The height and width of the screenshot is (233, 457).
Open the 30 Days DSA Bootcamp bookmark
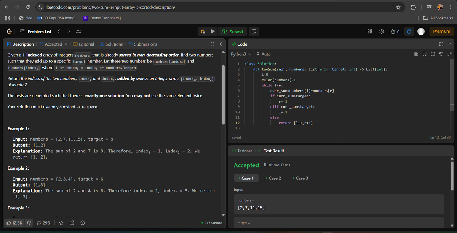(x=57, y=18)
